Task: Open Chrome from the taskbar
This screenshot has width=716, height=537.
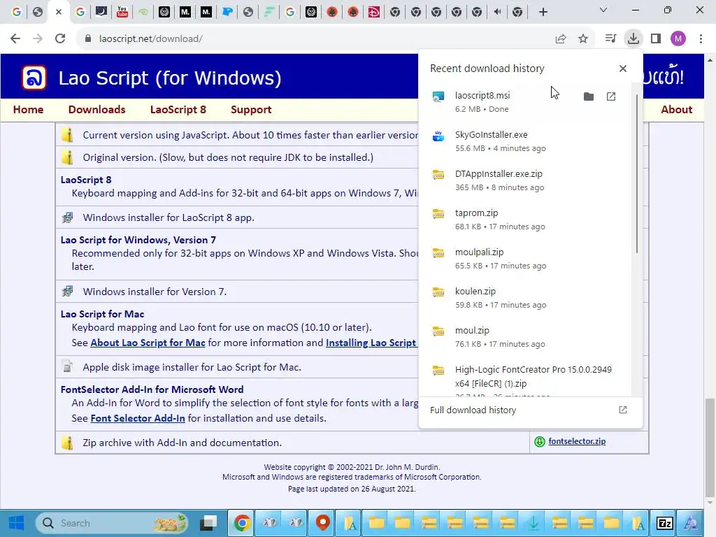Action: coord(242,523)
